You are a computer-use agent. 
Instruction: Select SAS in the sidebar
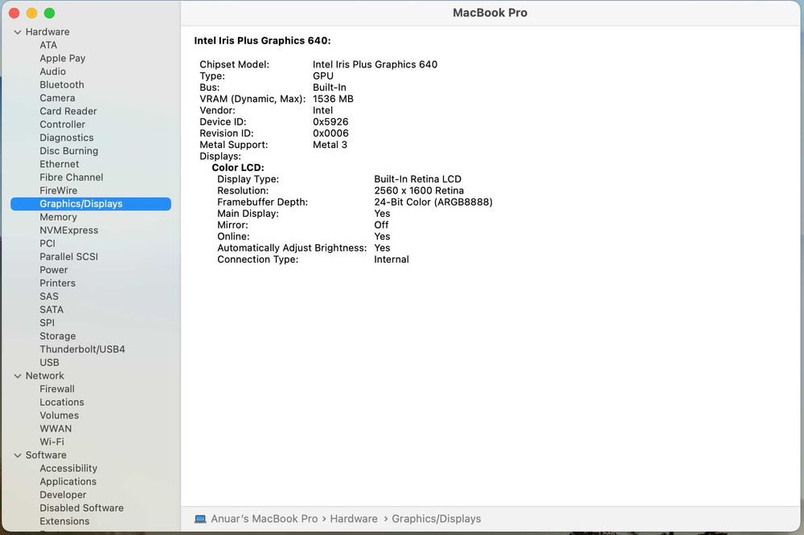point(49,296)
